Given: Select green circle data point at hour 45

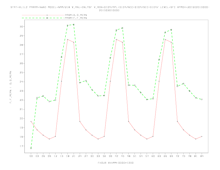Looking at the screenshot, I should pos(122,28).
